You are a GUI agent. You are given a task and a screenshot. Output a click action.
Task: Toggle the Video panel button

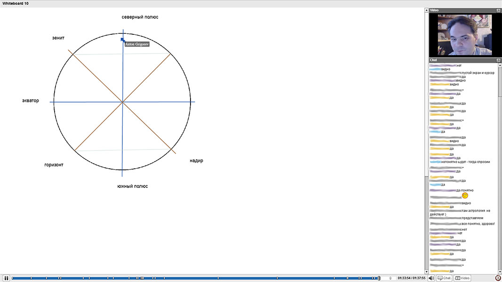(462, 278)
